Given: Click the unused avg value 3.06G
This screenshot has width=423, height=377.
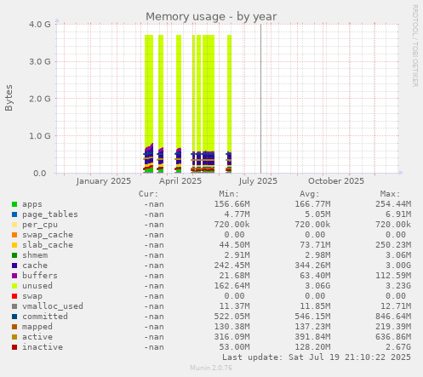Looking at the screenshot, I should pos(317,286).
